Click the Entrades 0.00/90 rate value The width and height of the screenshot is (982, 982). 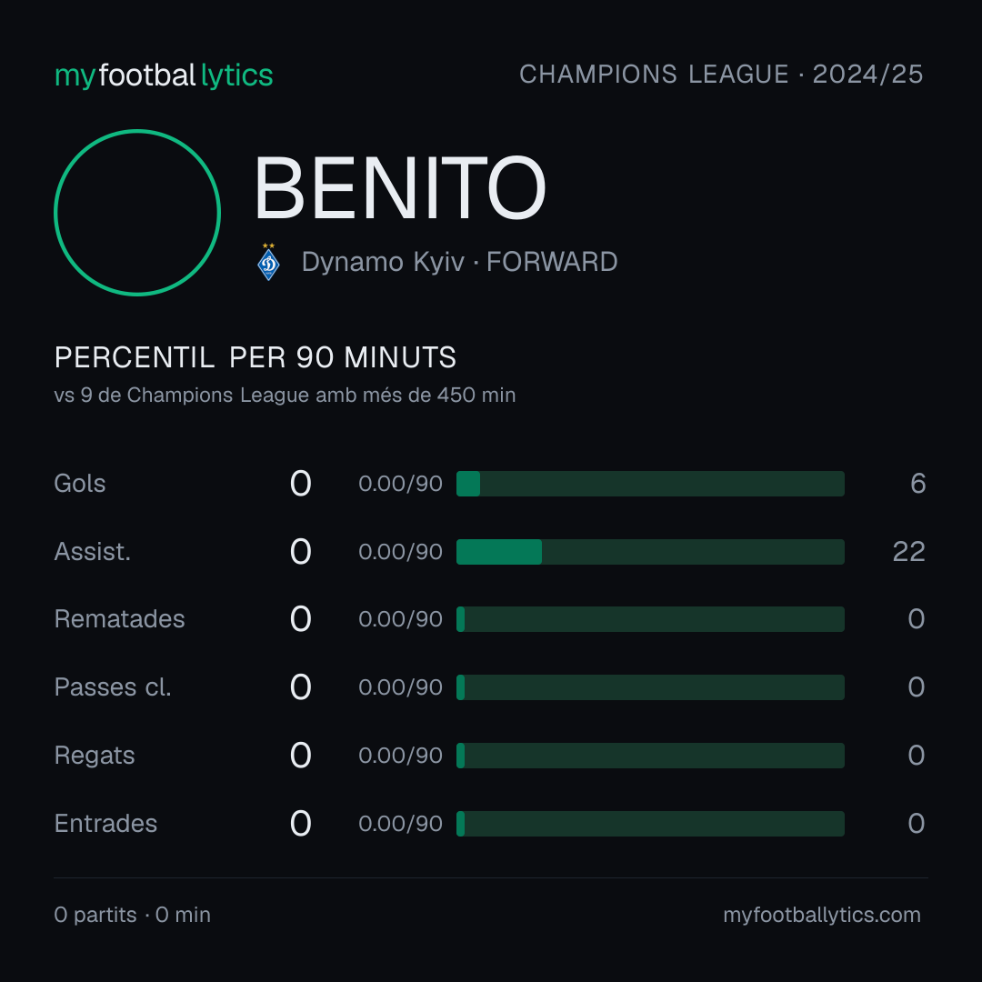point(400,824)
